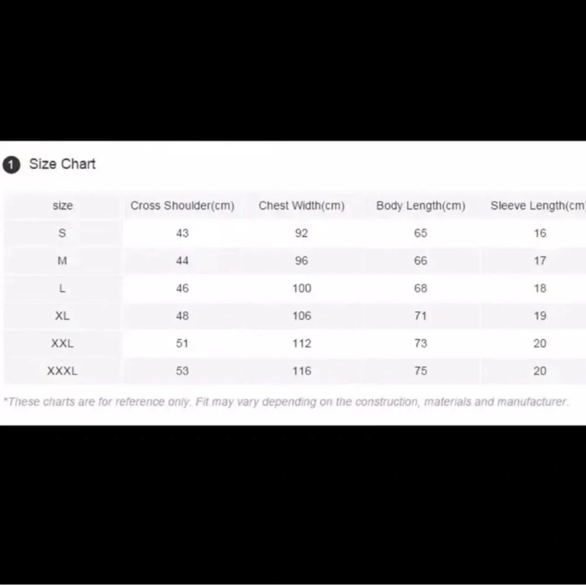The height and width of the screenshot is (586, 586).
Task: Click body length value 71
Action: (421, 316)
